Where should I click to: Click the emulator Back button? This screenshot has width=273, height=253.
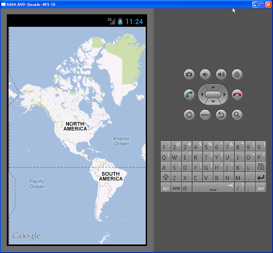coord(221,115)
